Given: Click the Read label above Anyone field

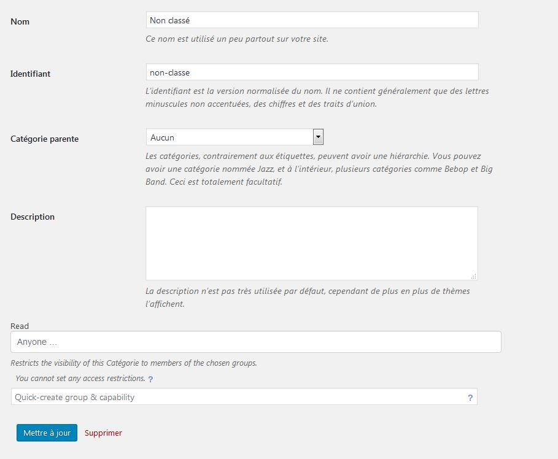Looking at the screenshot, I should click(x=20, y=326).
